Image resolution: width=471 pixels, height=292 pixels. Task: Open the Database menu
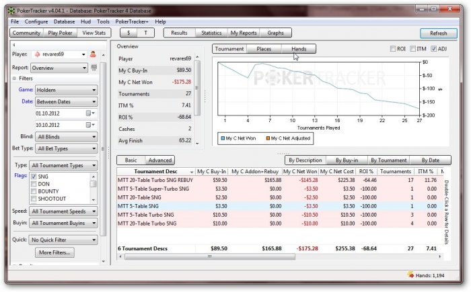64,21
